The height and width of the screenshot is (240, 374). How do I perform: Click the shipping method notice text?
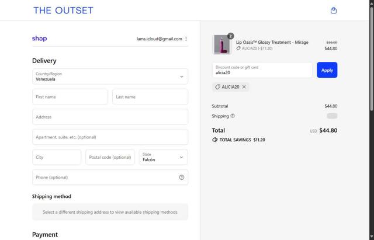[x=110, y=212]
